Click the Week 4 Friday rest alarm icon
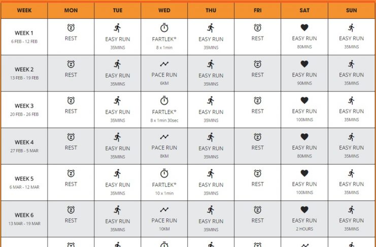The height and width of the screenshot is (247, 376). [x=258, y=137]
